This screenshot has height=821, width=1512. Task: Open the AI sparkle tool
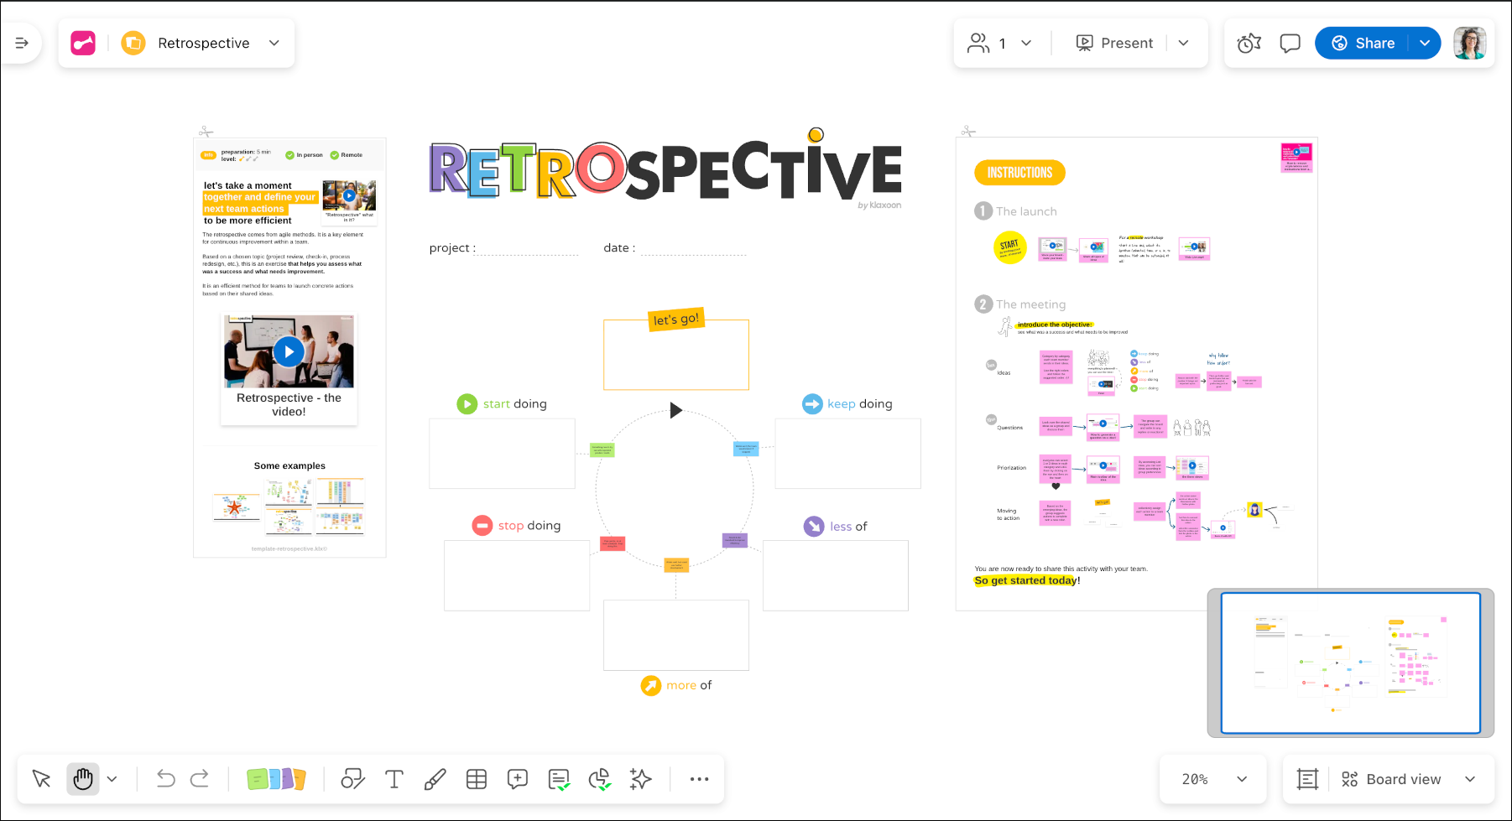click(x=640, y=779)
